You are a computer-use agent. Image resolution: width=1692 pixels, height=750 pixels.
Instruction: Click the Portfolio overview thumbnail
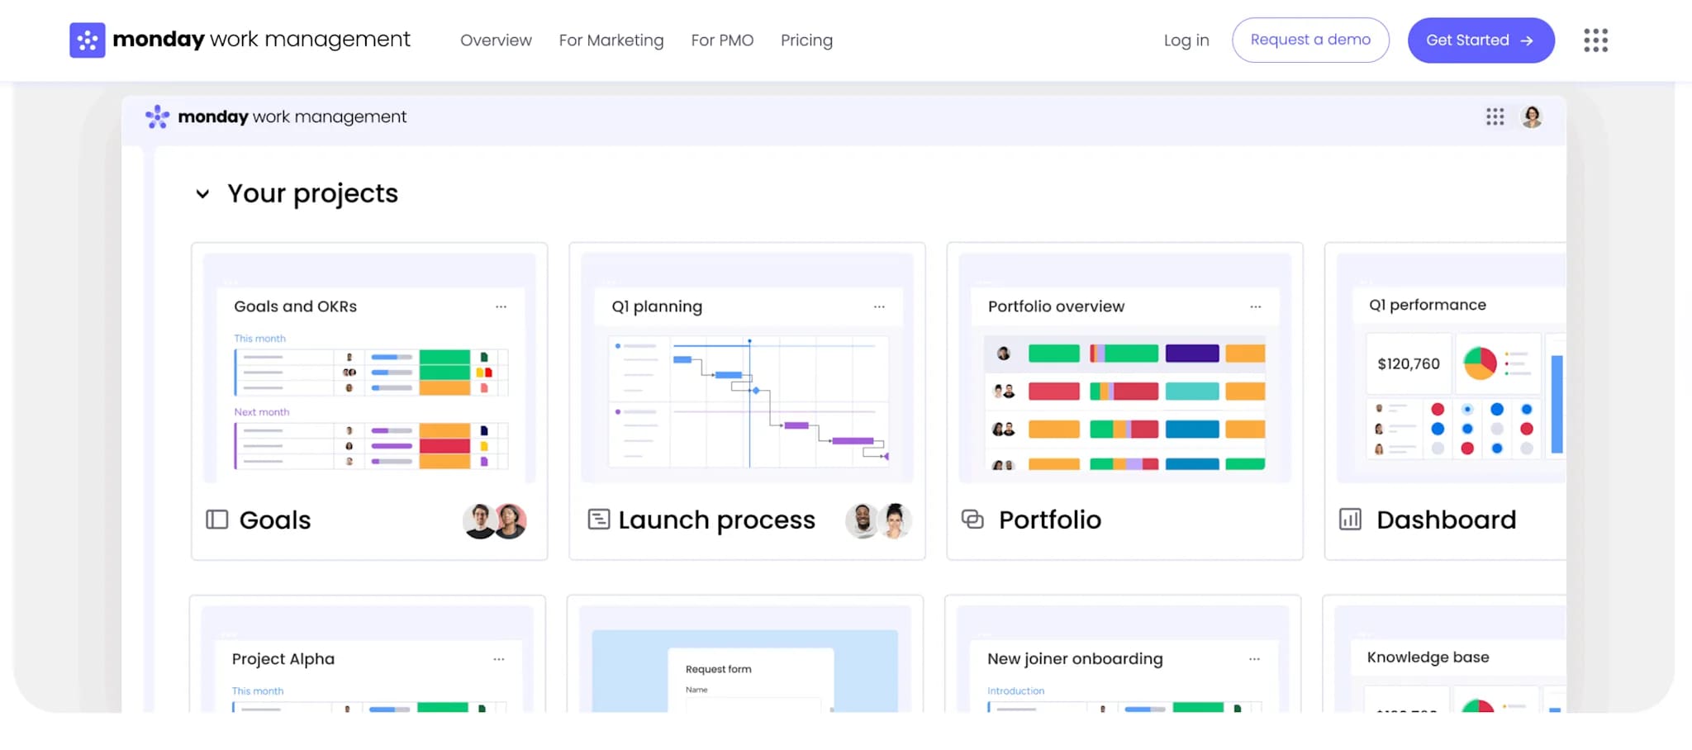[x=1124, y=368]
